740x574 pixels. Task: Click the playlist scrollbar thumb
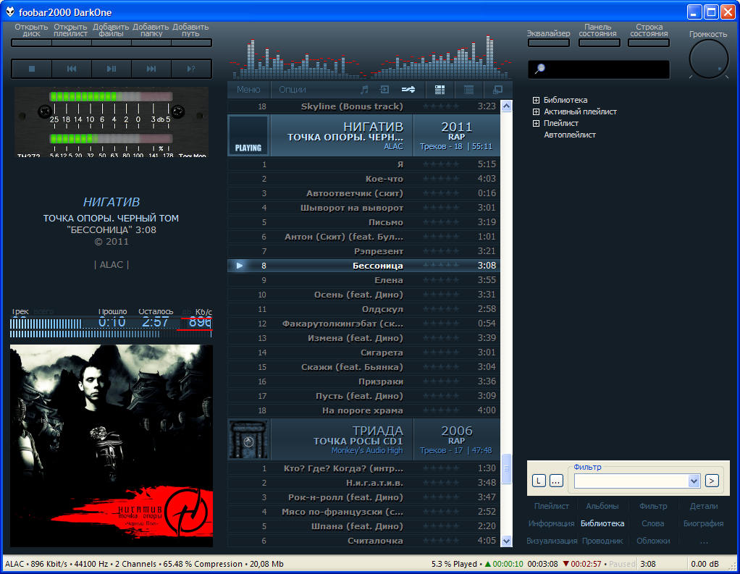506,468
